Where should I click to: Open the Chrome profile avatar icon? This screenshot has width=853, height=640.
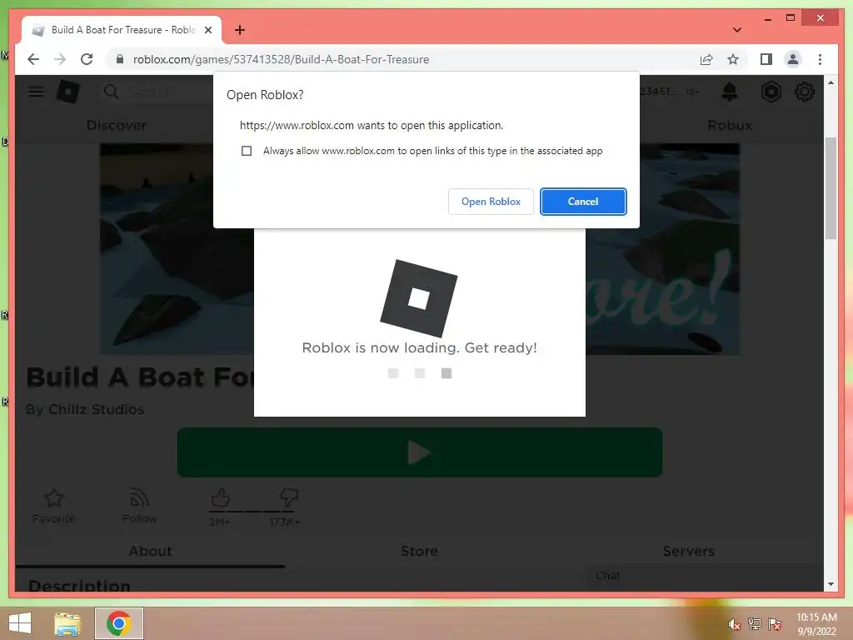pos(793,59)
